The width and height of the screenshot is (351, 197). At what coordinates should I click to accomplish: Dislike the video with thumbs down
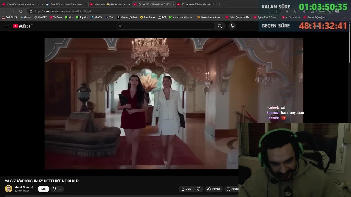point(199,189)
